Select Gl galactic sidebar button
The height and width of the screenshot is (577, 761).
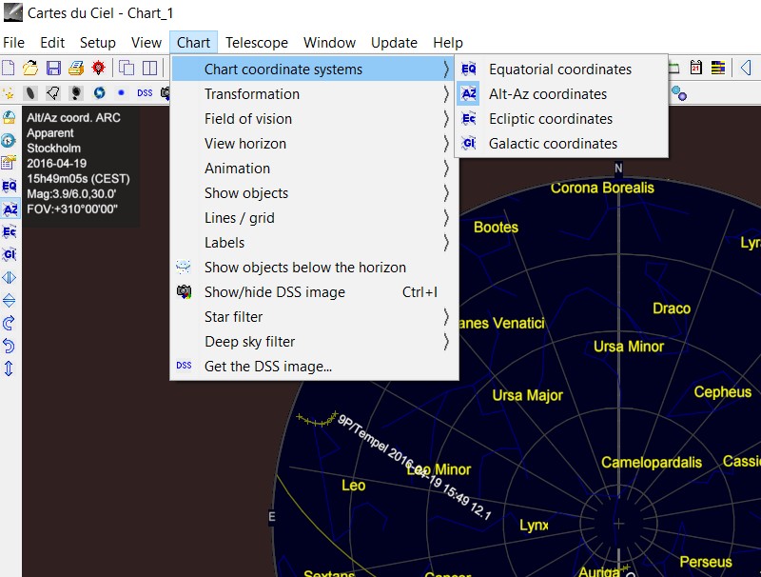point(10,254)
